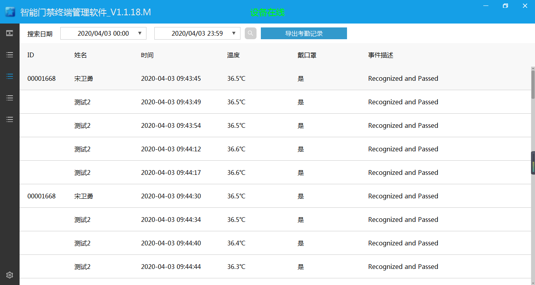535x285 pixels.
Task: Select the highlighted blue list icon in sidebar
Action: [x=10, y=76]
